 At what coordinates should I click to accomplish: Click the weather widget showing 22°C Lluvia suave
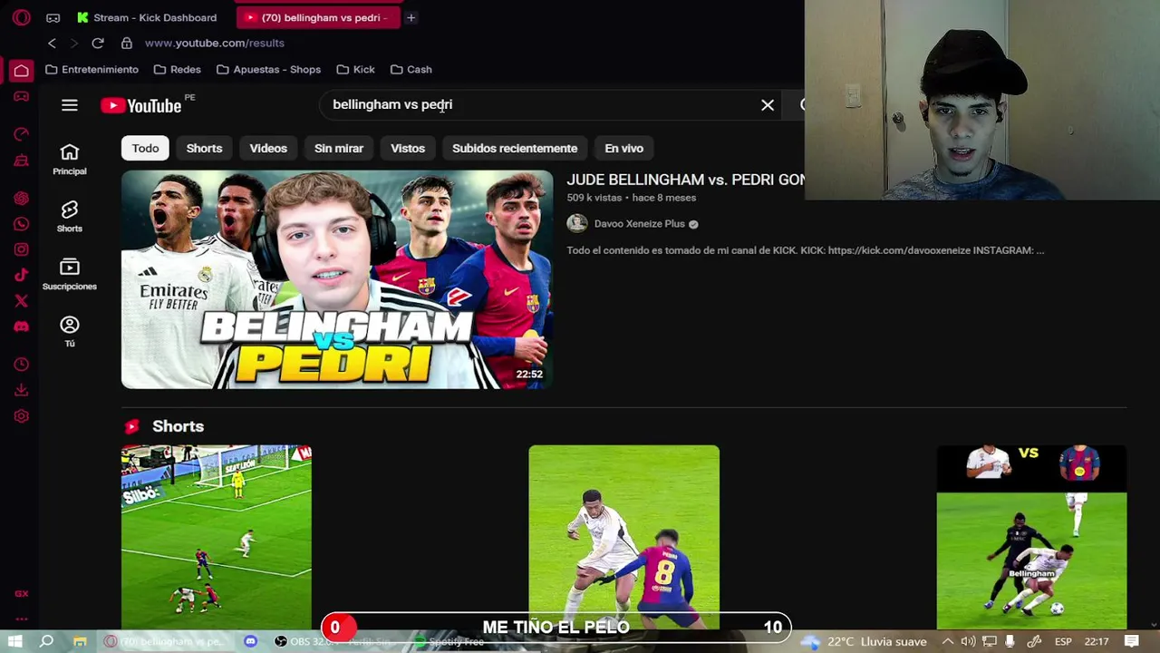click(x=865, y=641)
